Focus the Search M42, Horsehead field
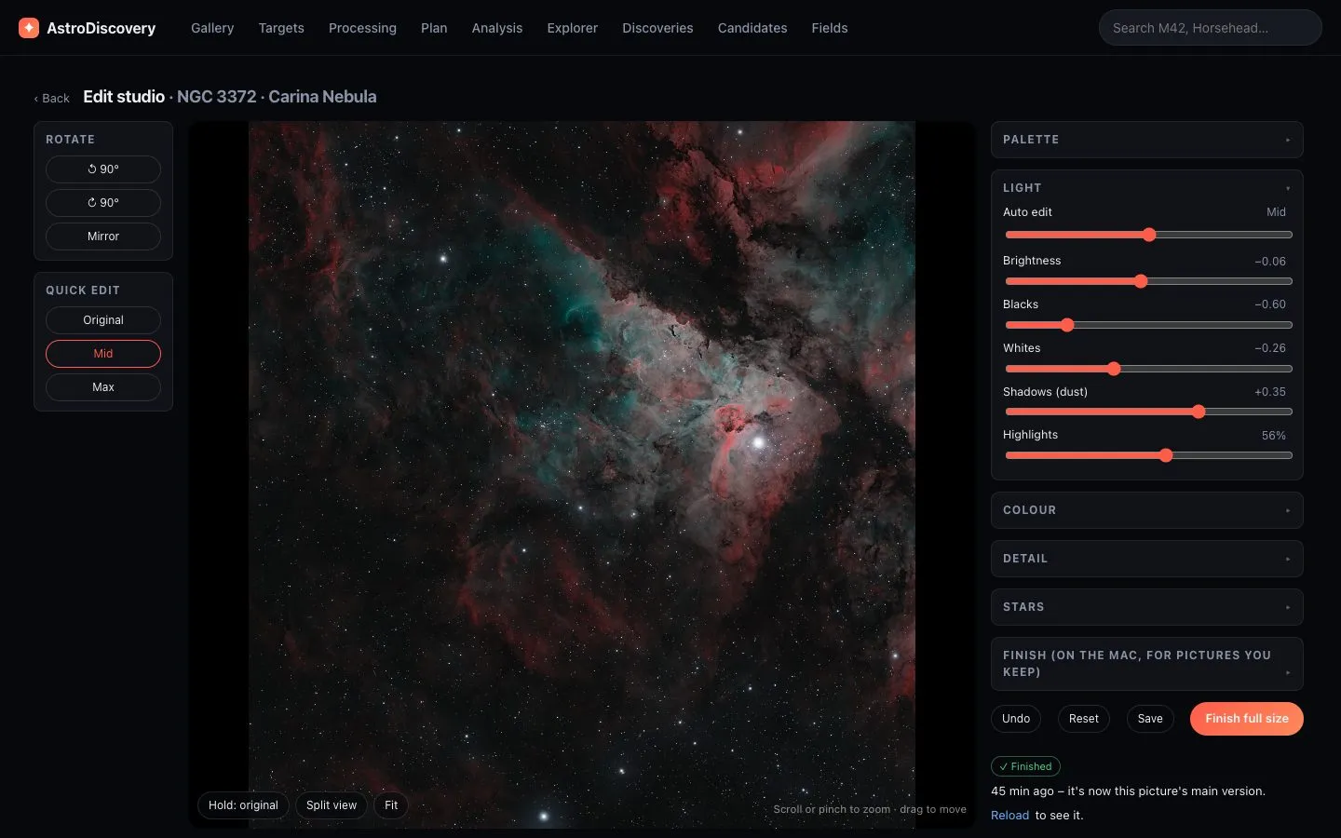1341x838 pixels. (x=1211, y=28)
